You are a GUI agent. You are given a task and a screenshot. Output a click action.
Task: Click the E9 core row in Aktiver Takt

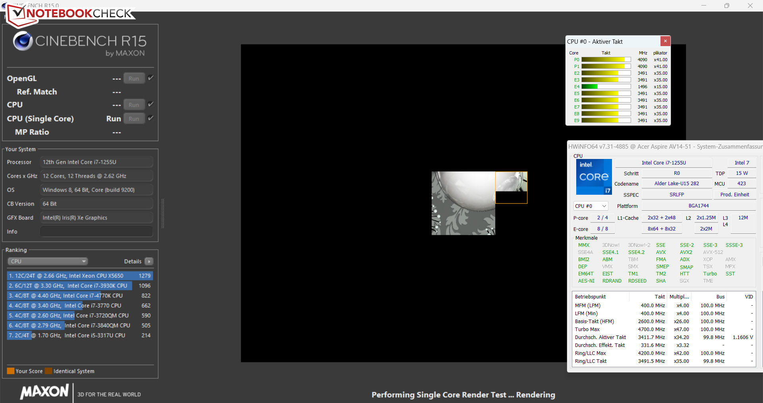click(x=618, y=120)
